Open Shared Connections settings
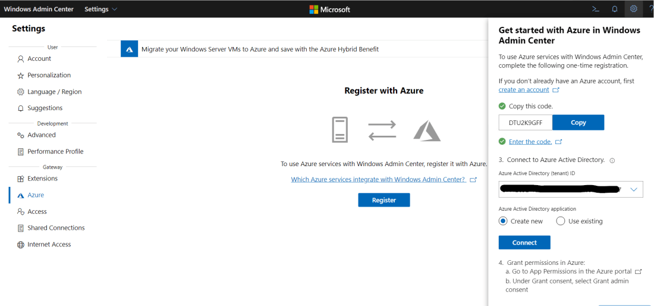This screenshot has width=654, height=306. [56, 228]
